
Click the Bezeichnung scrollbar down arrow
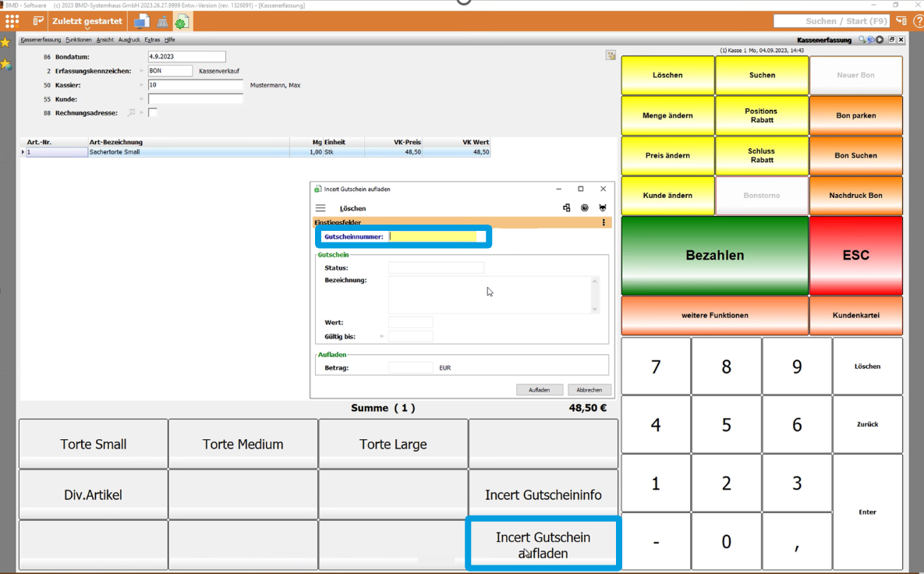click(x=595, y=309)
